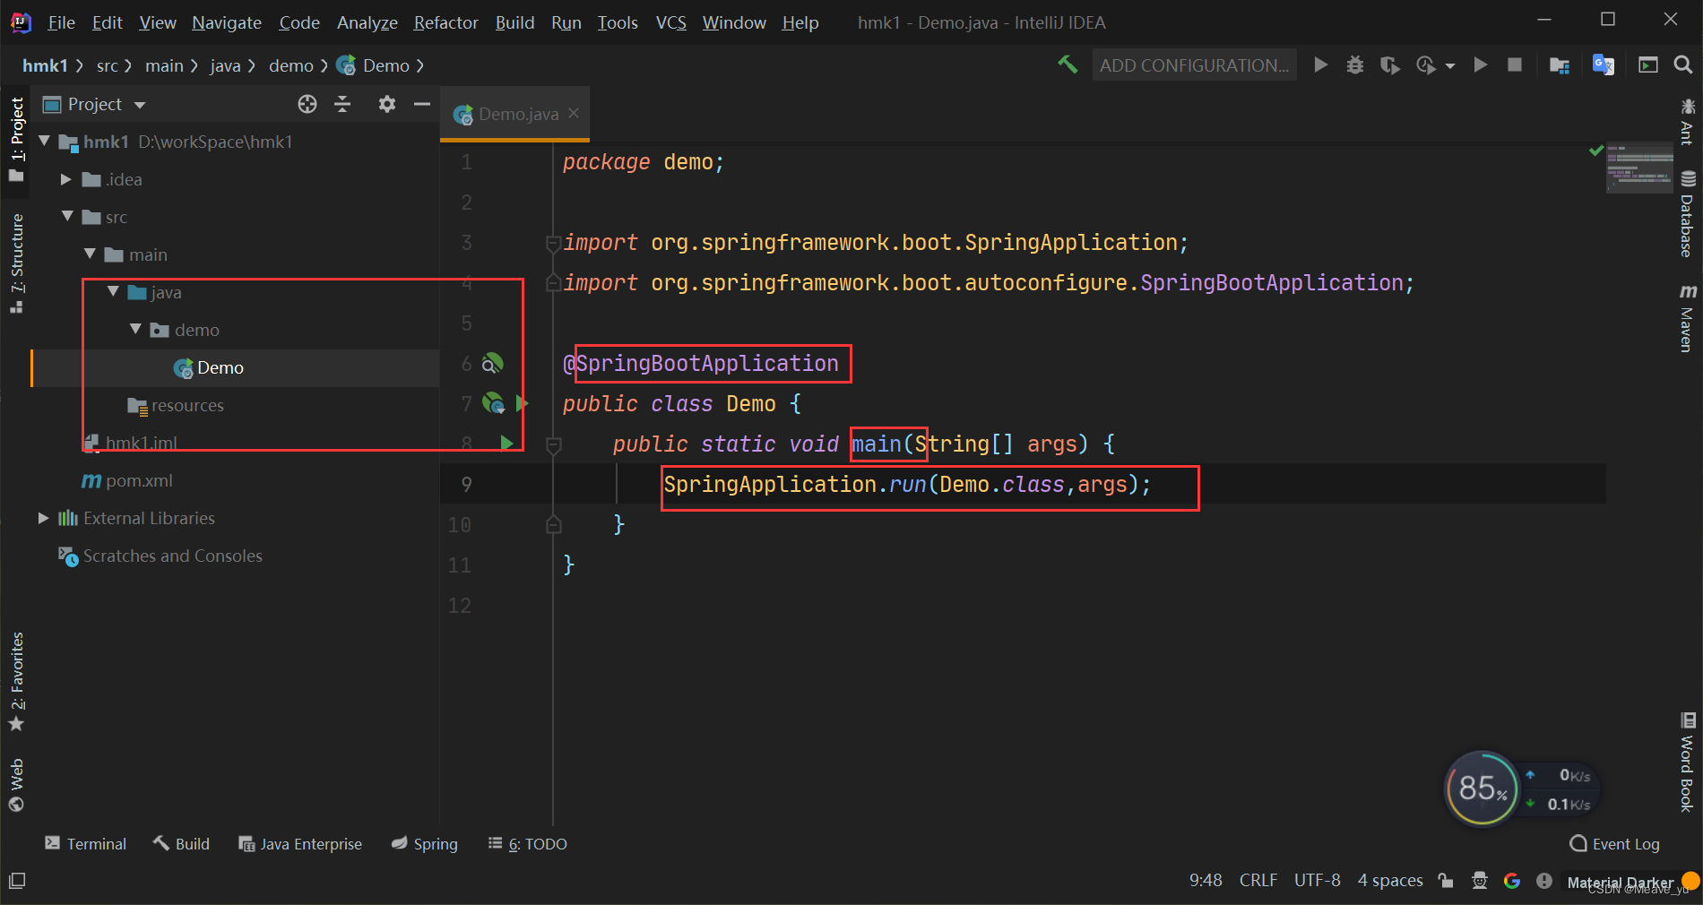Click the green checkmark inspection indicator
1703x905 pixels.
[x=1595, y=151]
